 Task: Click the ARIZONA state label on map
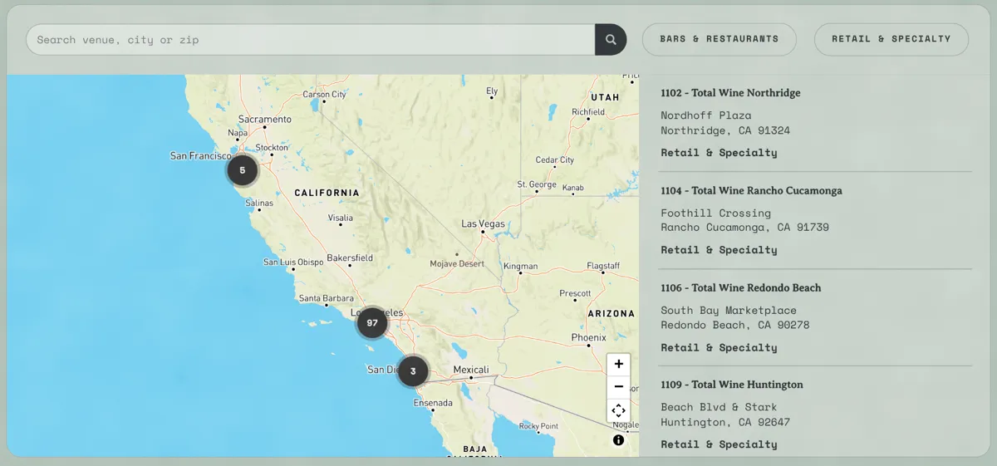(x=610, y=314)
